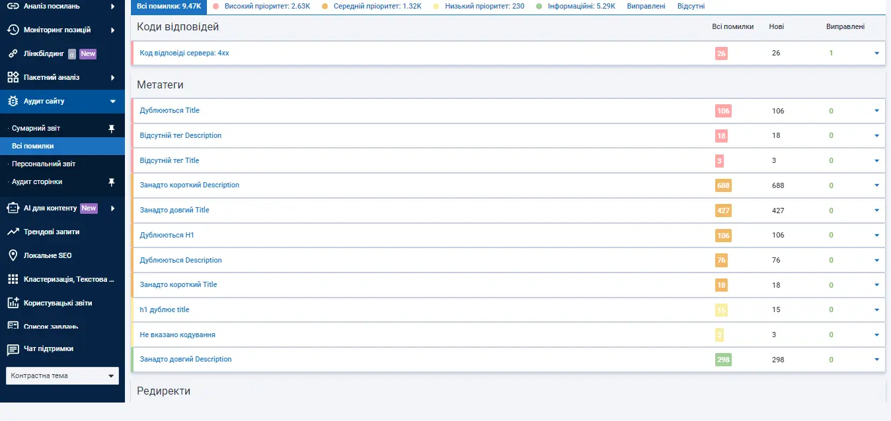Click the Метатеги section heading
The width and height of the screenshot is (891, 421).
160,84
